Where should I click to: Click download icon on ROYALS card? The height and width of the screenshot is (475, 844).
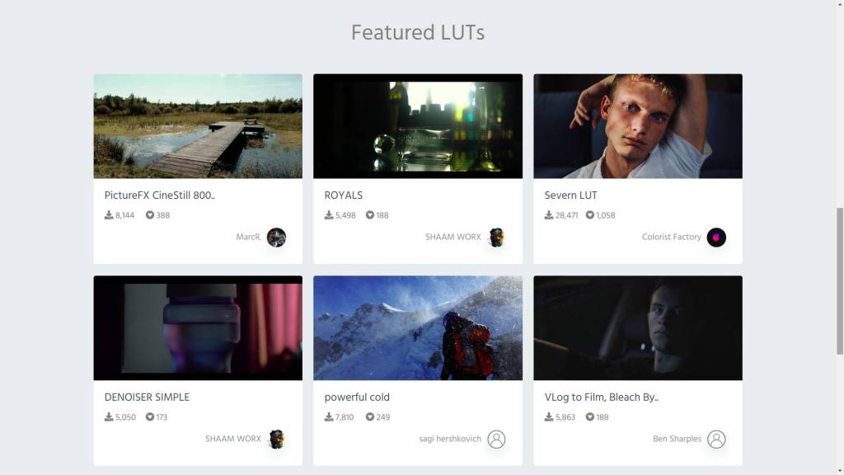329,215
